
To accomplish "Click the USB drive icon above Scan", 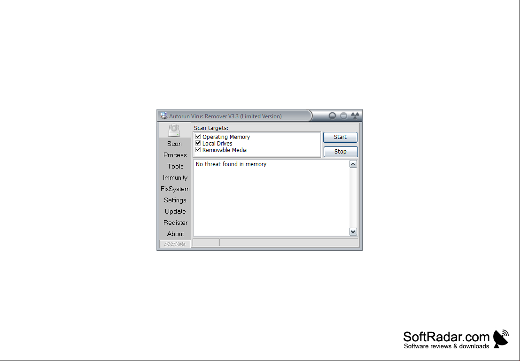I will pyautogui.click(x=174, y=131).
